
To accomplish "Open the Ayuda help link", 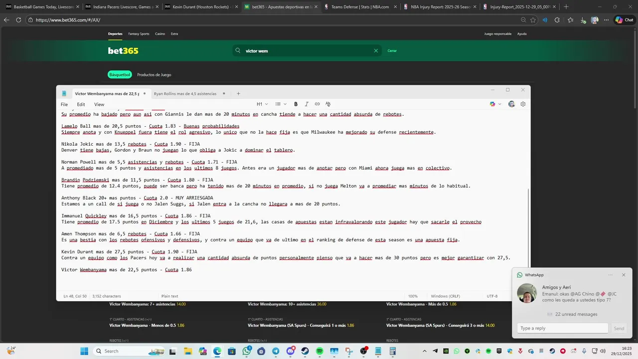I will click(522, 34).
